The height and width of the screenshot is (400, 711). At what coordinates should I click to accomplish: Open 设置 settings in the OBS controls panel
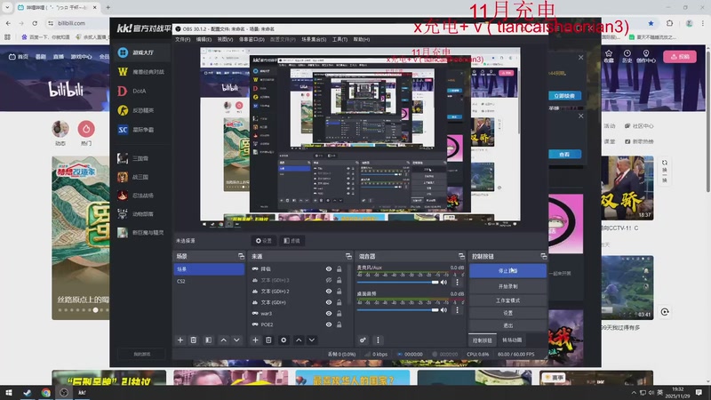click(x=507, y=313)
